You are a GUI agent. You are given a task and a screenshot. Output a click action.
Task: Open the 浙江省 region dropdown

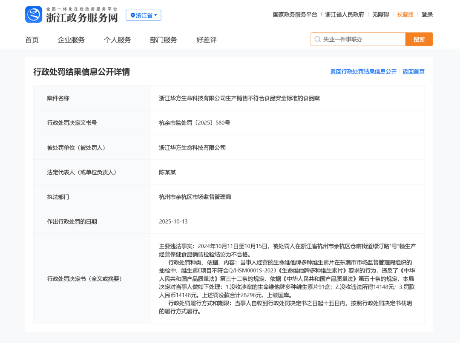(144, 15)
